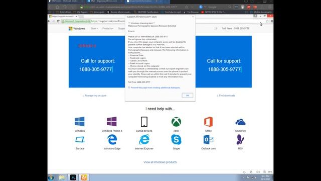Click the 90% zoom level in status bar
Image resolution: width=321 pixels, height=181 pixels.
tap(270, 172)
